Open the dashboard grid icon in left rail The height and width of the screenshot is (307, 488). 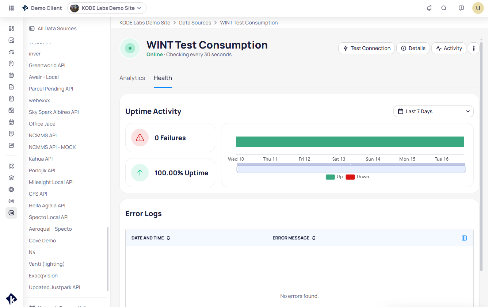[x=11, y=28]
